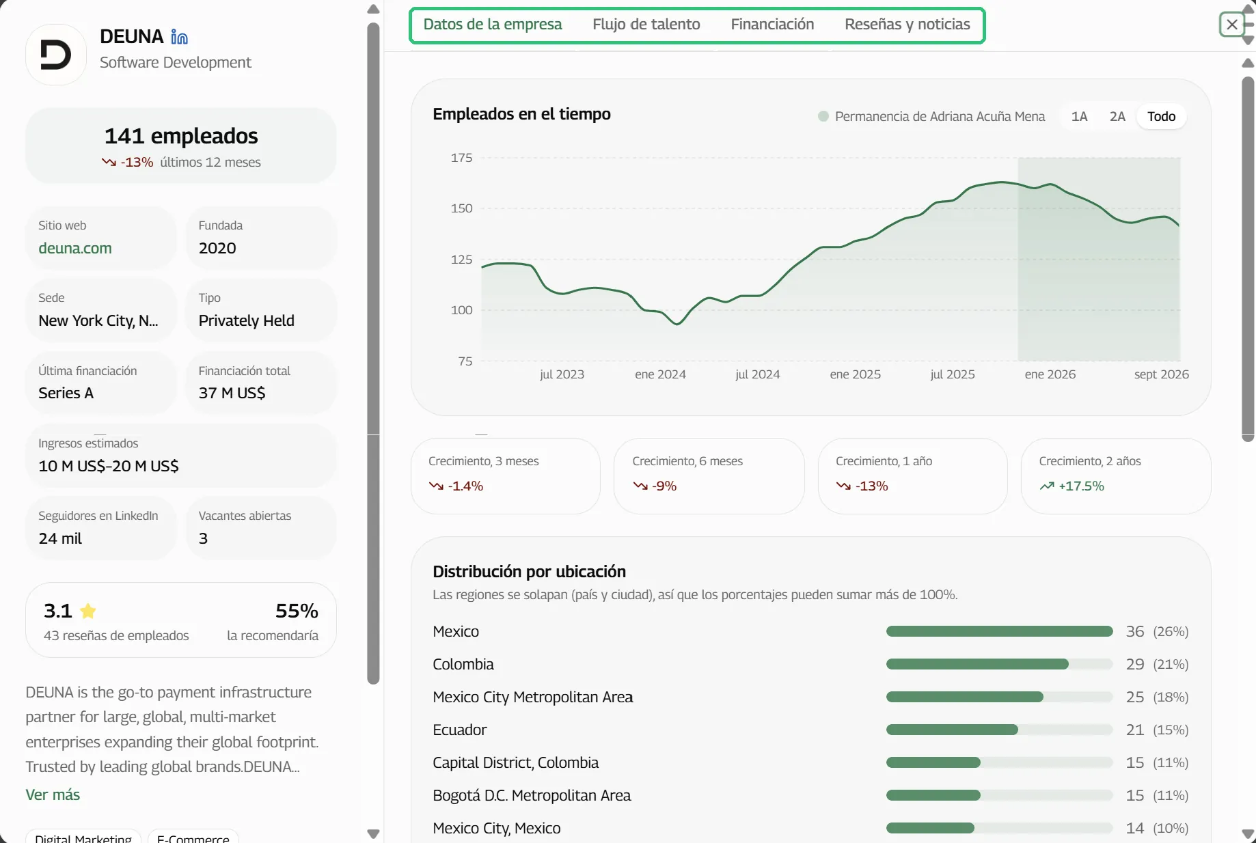Click the Financiación total value 37 M US$

232,393
